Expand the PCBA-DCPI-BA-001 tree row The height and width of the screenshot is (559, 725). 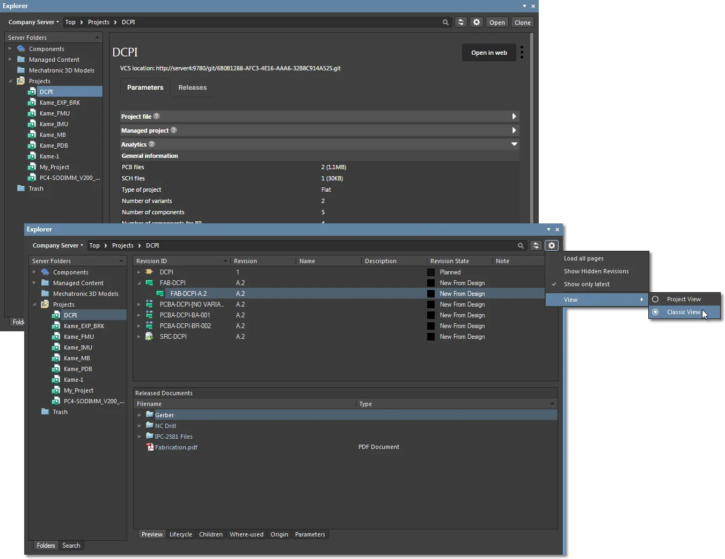[139, 315]
